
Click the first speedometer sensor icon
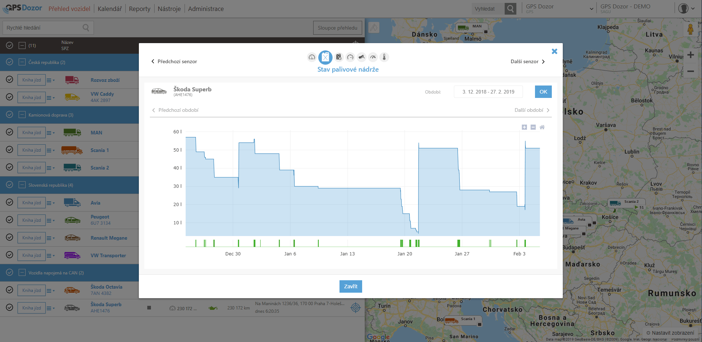pyautogui.click(x=312, y=57)
